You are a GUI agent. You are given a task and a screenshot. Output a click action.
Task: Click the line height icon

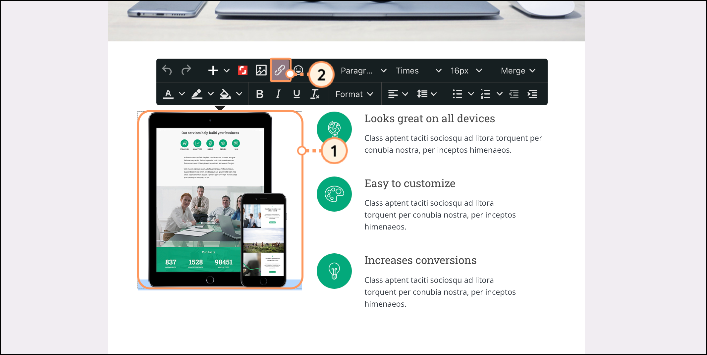point(422,94)
